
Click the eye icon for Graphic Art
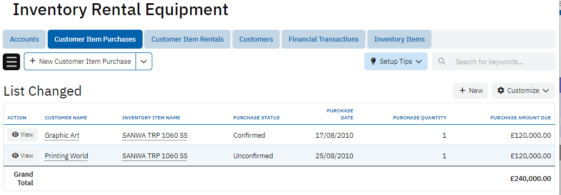point(15,135)
